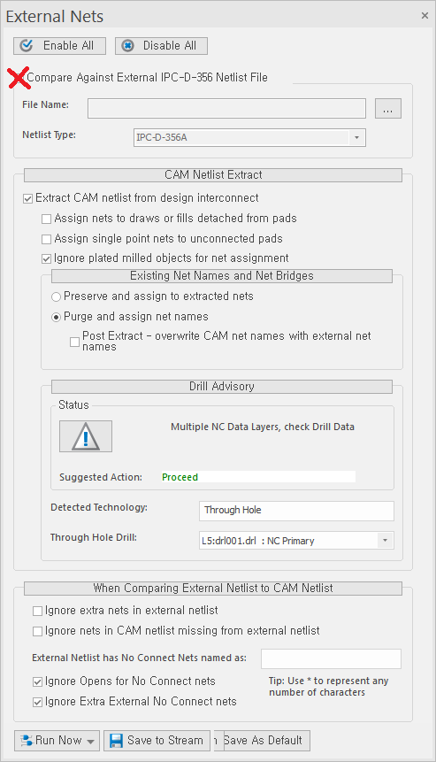436x762 pixels.
Task: Uncheck Ignore plated milled objects for net assignment
Action: click(x=46, y=258)
